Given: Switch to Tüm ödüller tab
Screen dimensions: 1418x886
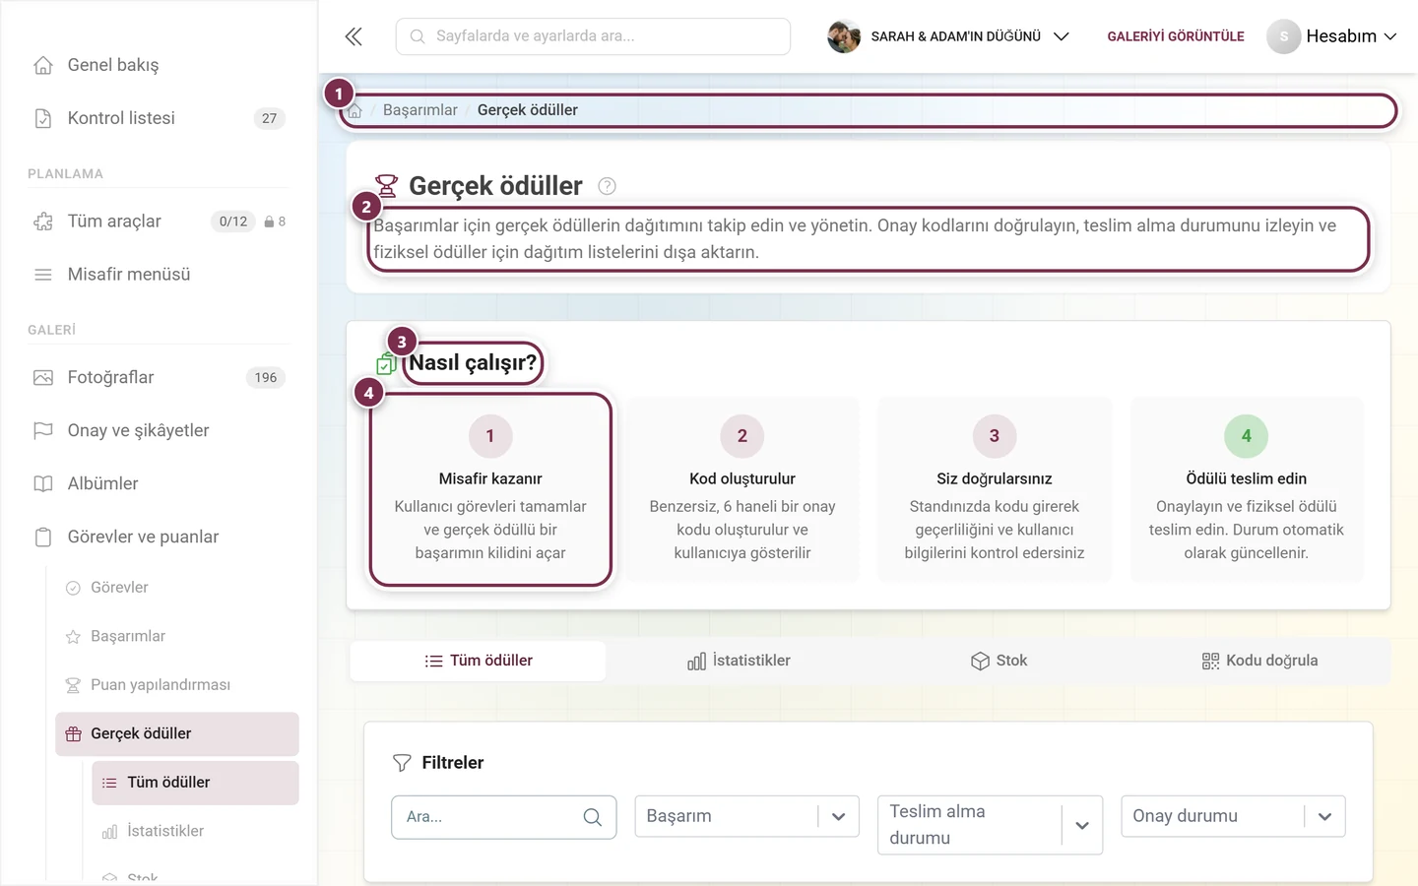Looking at the screenshot, I should [x=478, y=661].
